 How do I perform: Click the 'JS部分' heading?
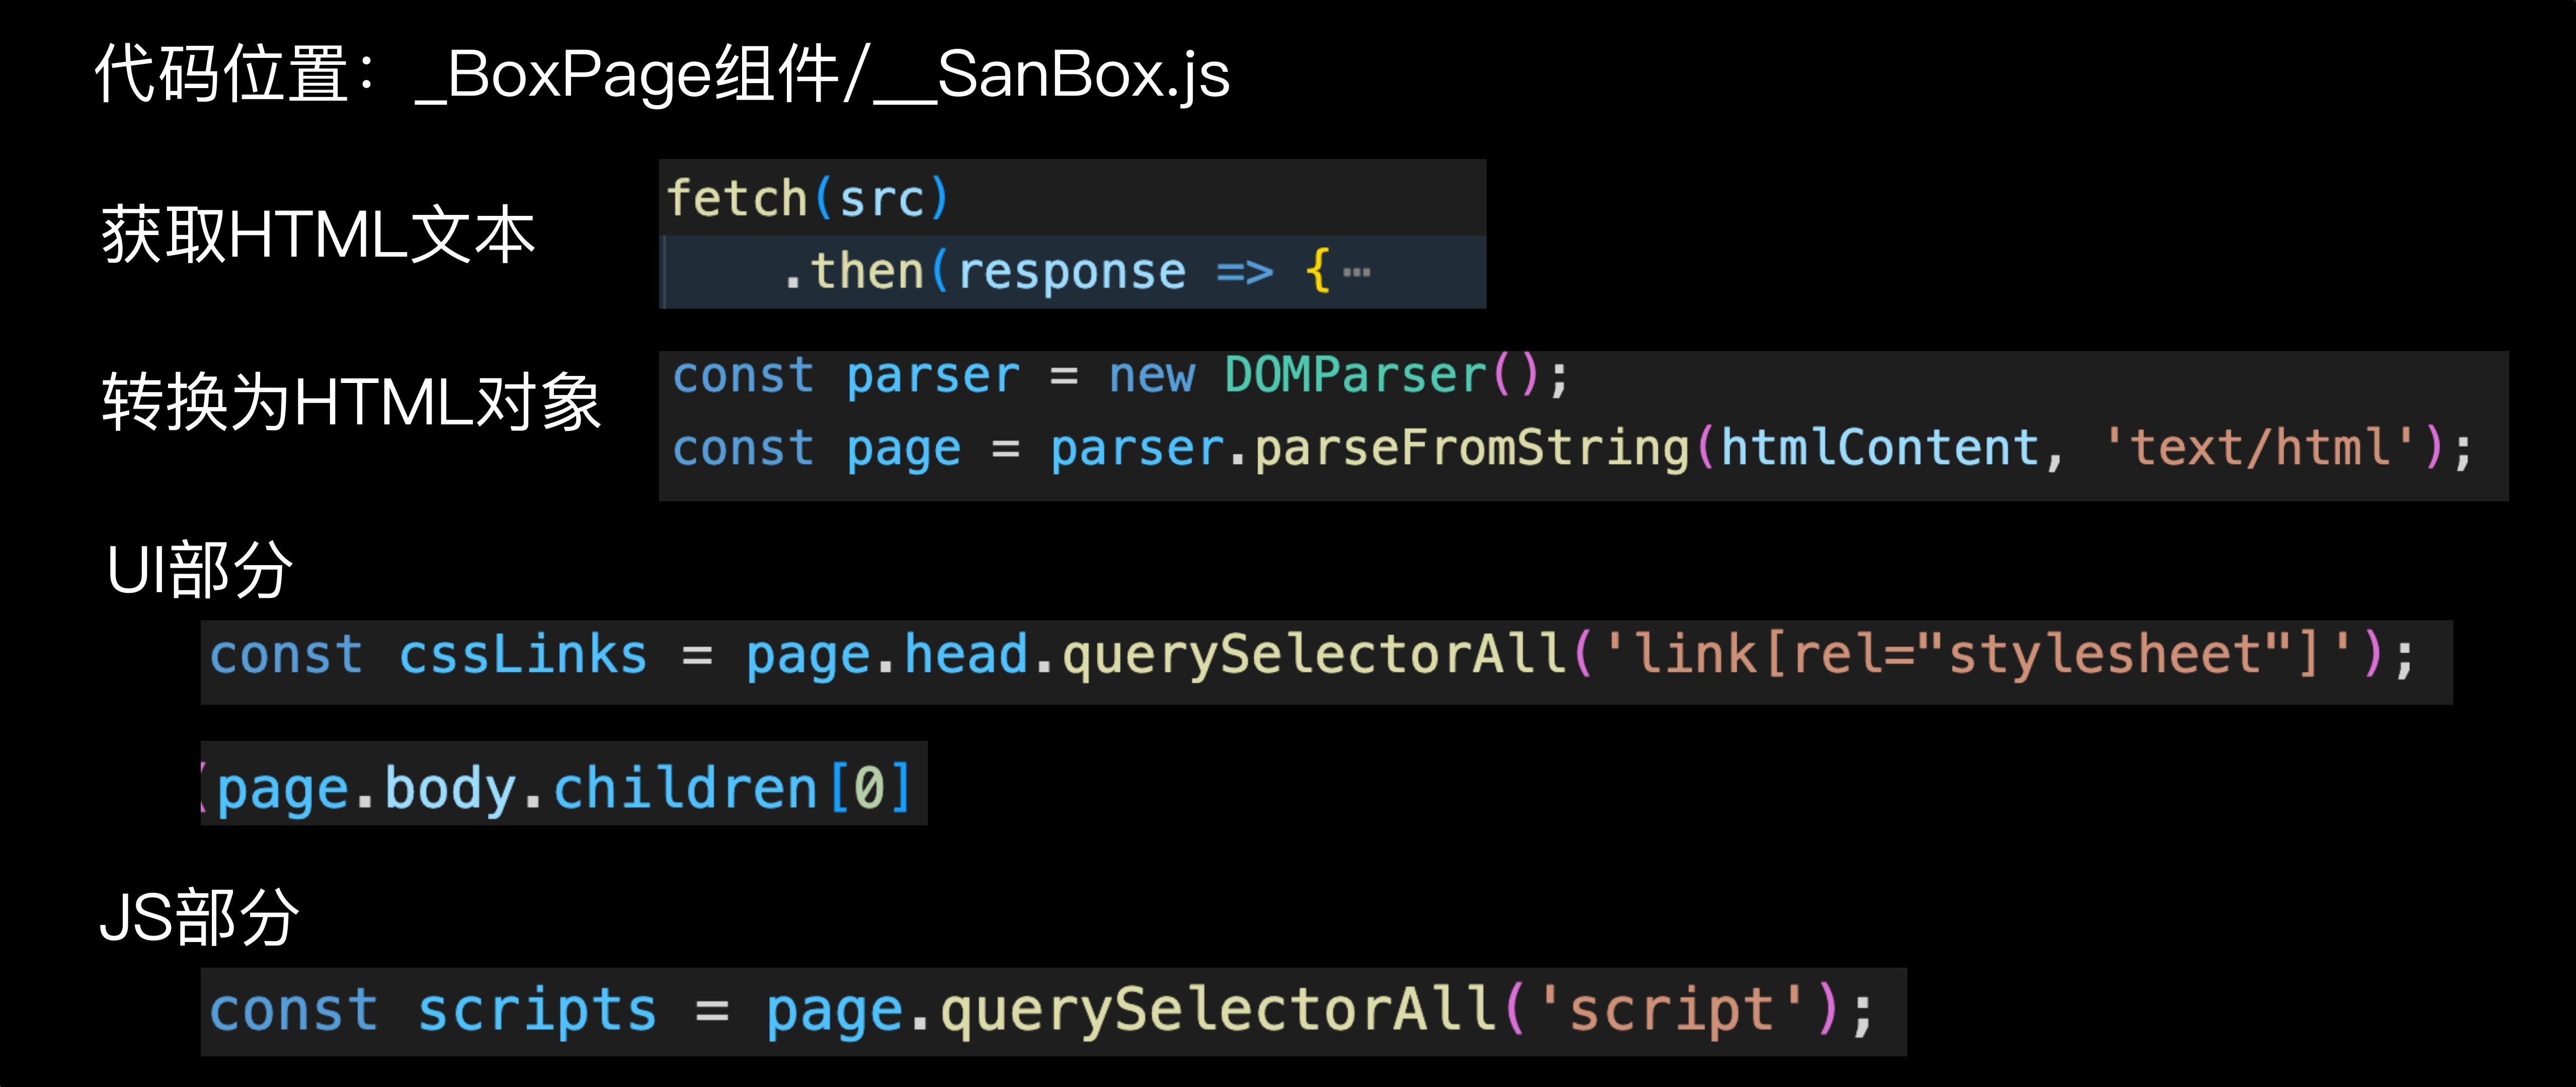coord(200,916)
